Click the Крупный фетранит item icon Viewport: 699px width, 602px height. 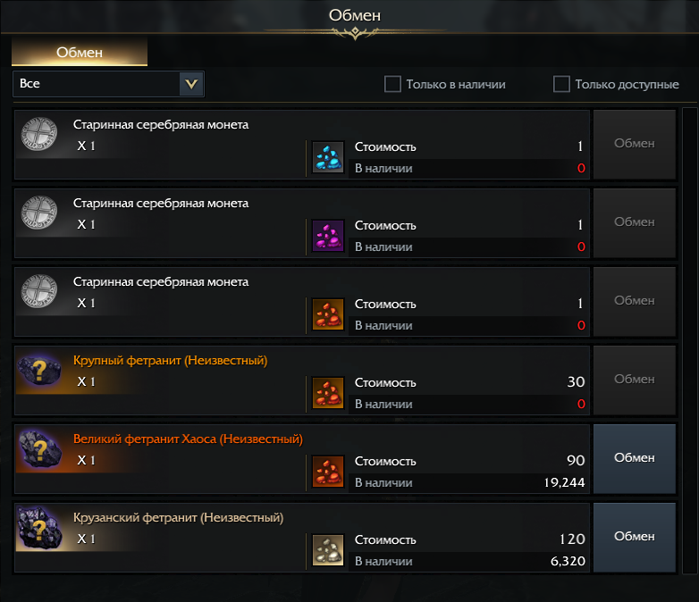click(x=38, y=372)
